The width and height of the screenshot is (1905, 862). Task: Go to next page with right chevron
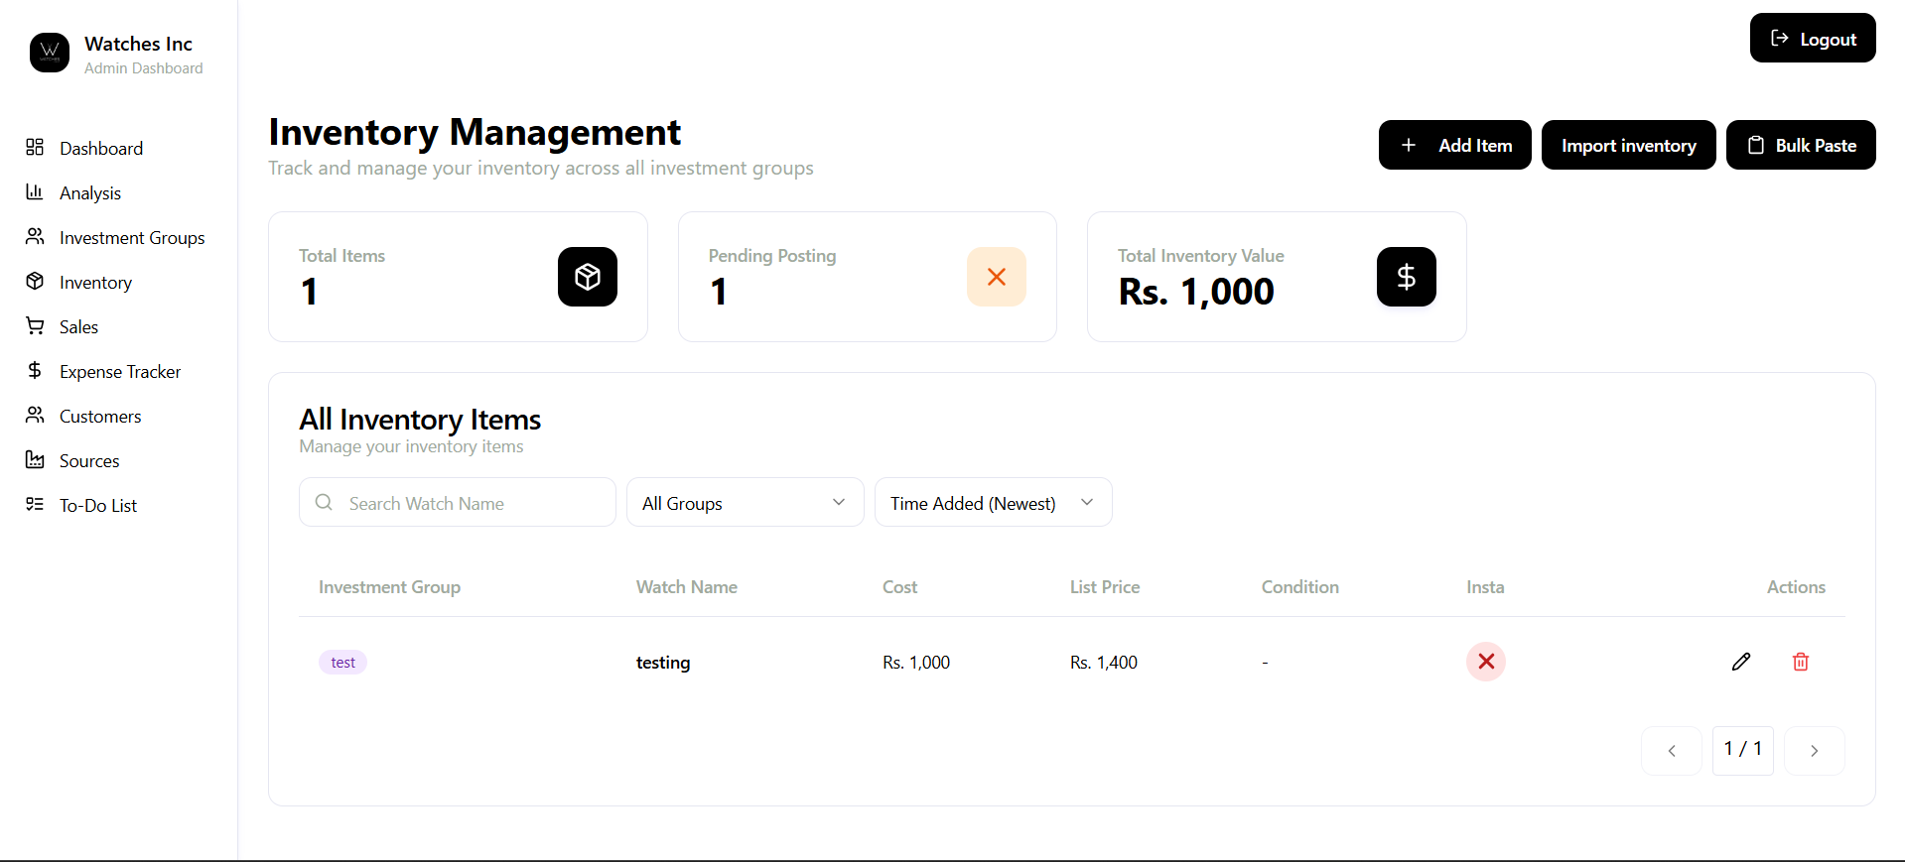pyautogui.click(x=1814, y=751)
